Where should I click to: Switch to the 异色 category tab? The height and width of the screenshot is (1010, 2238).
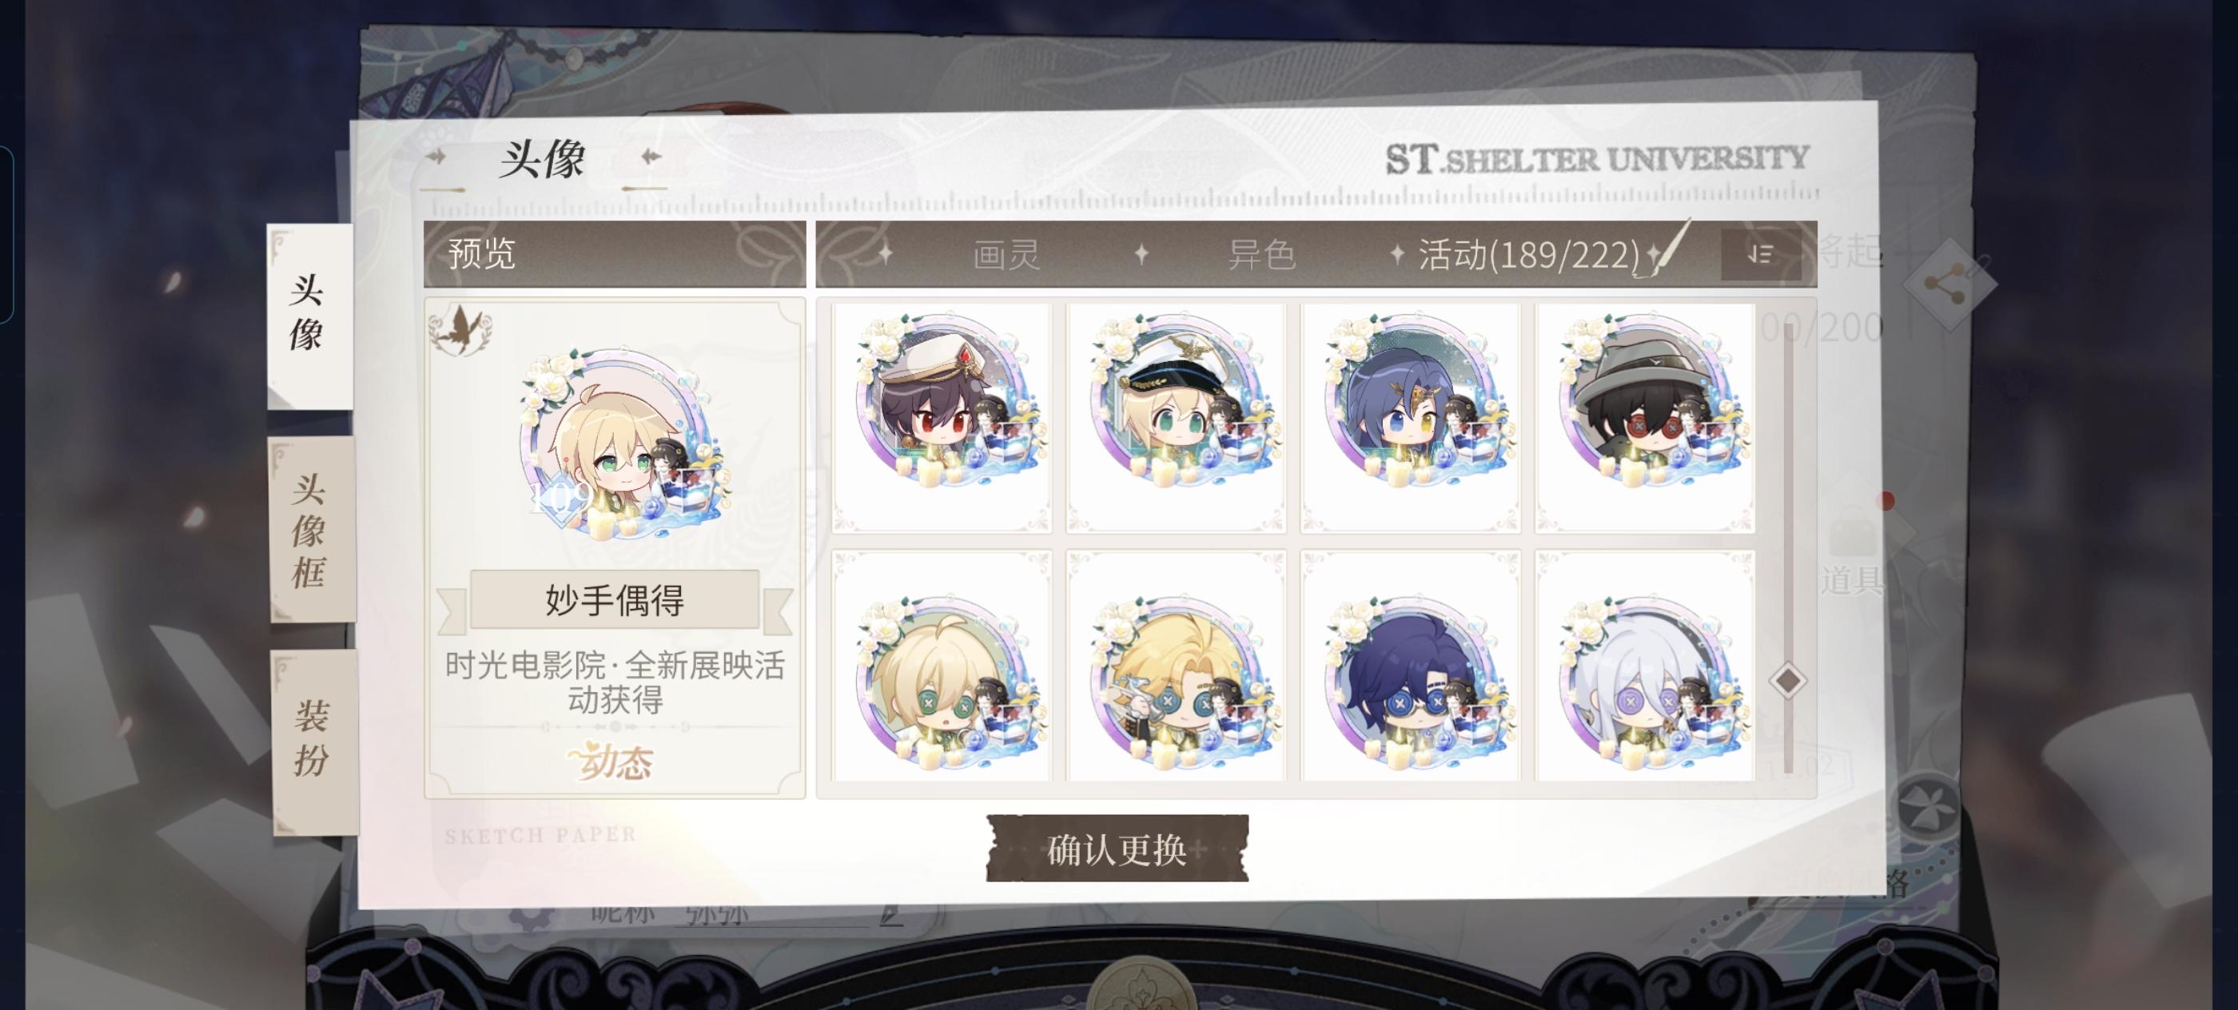click(x=1261, y=254)
